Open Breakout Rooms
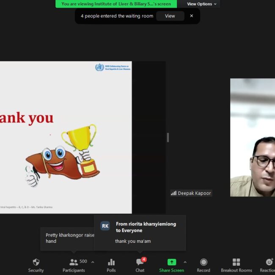This screenshot has width=275, height=275. pos(236,262)
